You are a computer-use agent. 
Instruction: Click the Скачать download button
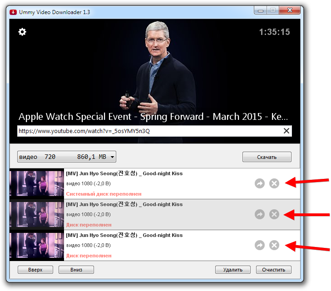click(267, 157)
